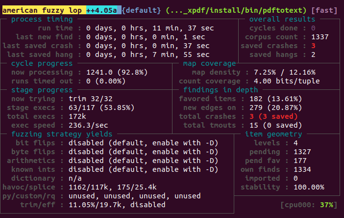Click the now processing value 1241.0 (92.8%)
This screenshot has width=344, height=218.
pyautogui.click(x=117, y=72)
